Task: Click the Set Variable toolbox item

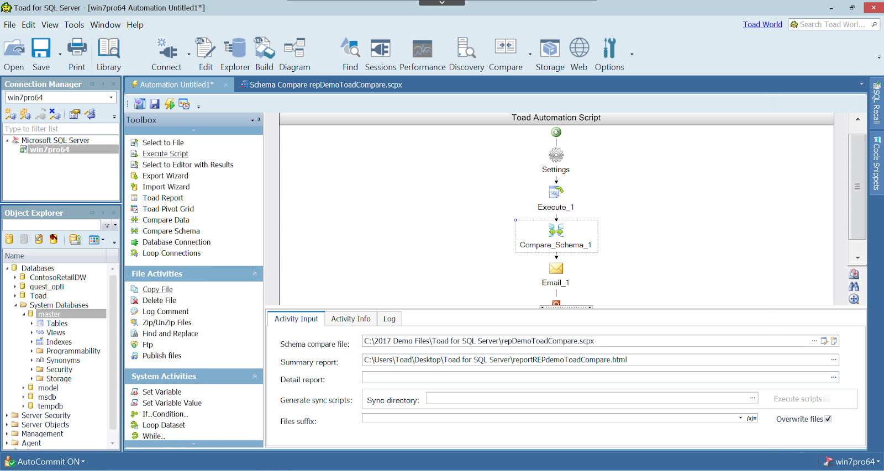Action: tap(161, 392)
